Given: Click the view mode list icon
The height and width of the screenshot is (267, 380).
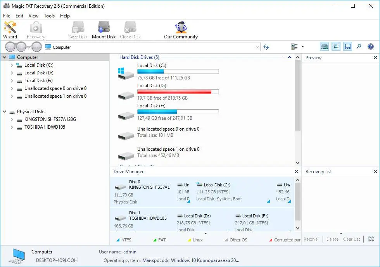Looking at the screenshot, I should coord(294,47).
